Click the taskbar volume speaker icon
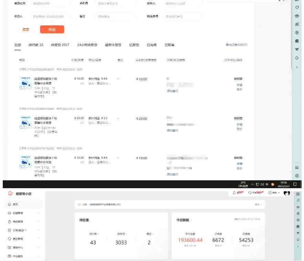Image resolution: width=304 pixels, height=261 pixels. pyautogui.click(x=262, y=184)
